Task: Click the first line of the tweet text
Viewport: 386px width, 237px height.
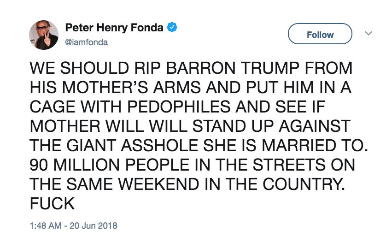Action: (x=191, y=68)
